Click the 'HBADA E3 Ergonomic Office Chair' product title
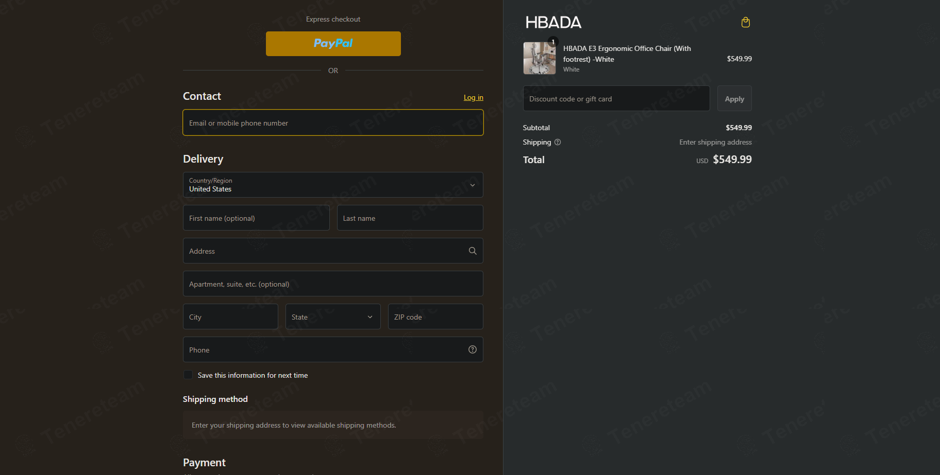 [627, 54]
